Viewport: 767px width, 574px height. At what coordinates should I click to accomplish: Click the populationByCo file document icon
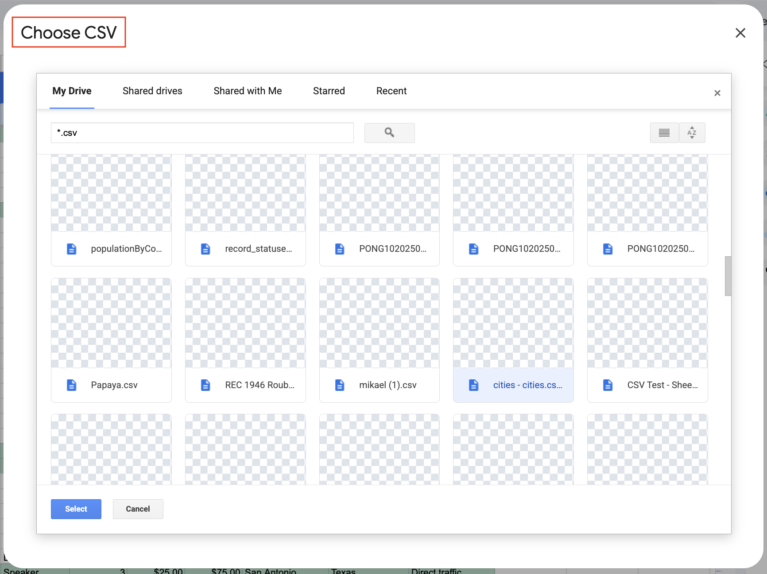(x=71, y=249)
